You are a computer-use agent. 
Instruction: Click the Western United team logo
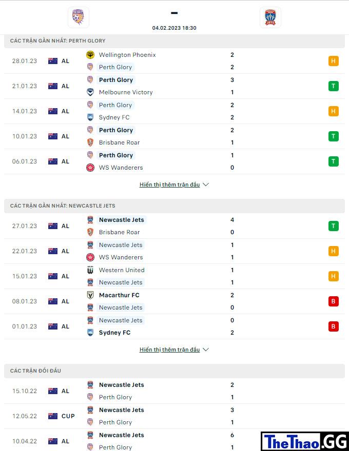coord(90,270)
